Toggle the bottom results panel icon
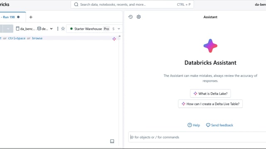Image resolution: width=266 pixels, height=149 pixels. [x=112, y=141]
